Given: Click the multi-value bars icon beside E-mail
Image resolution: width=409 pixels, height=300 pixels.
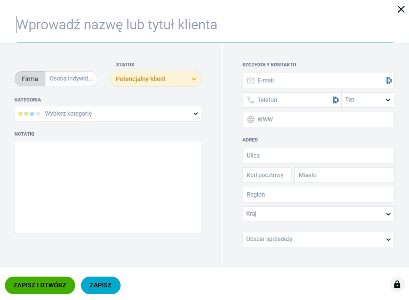Looking at the screenshot, I should coord(389,80).
